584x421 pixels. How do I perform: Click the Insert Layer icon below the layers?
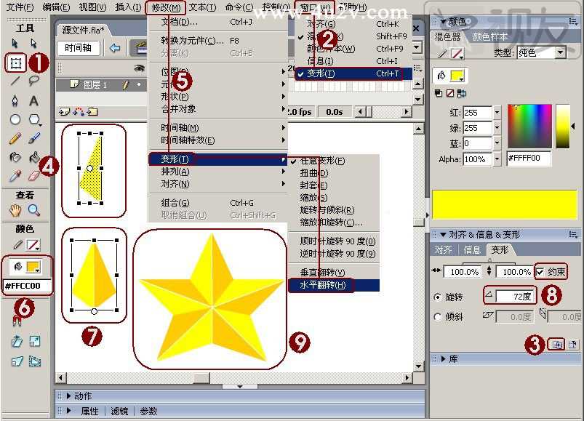point(64,112)
